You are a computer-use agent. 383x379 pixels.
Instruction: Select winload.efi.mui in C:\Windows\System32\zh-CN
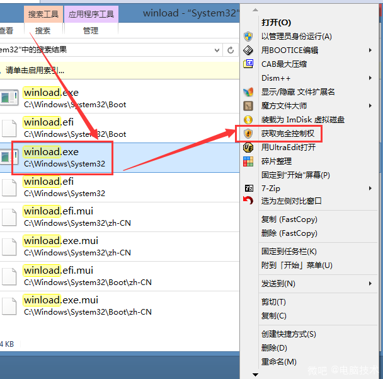[x=120, y=217]
